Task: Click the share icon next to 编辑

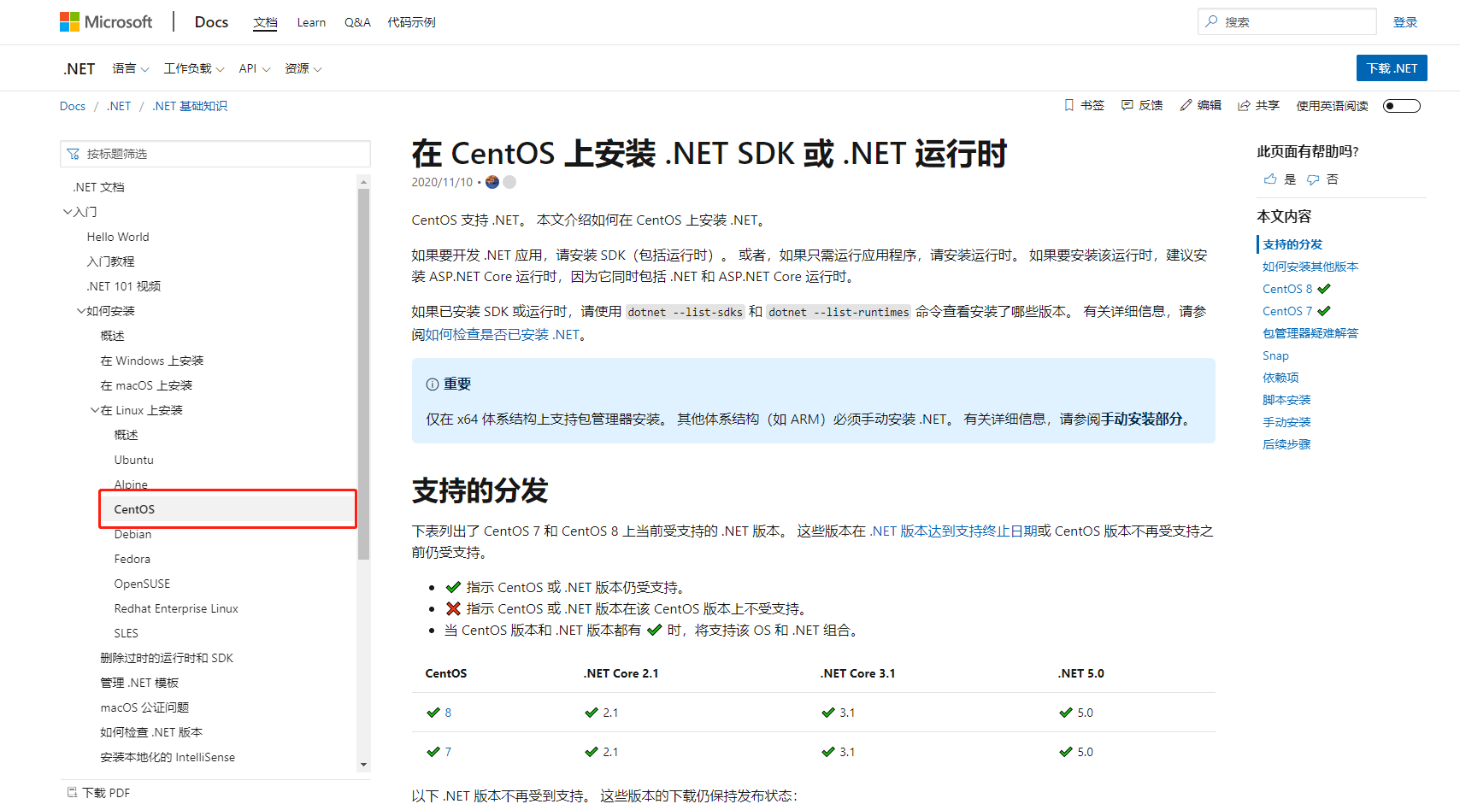Action: click(1244, 105)
